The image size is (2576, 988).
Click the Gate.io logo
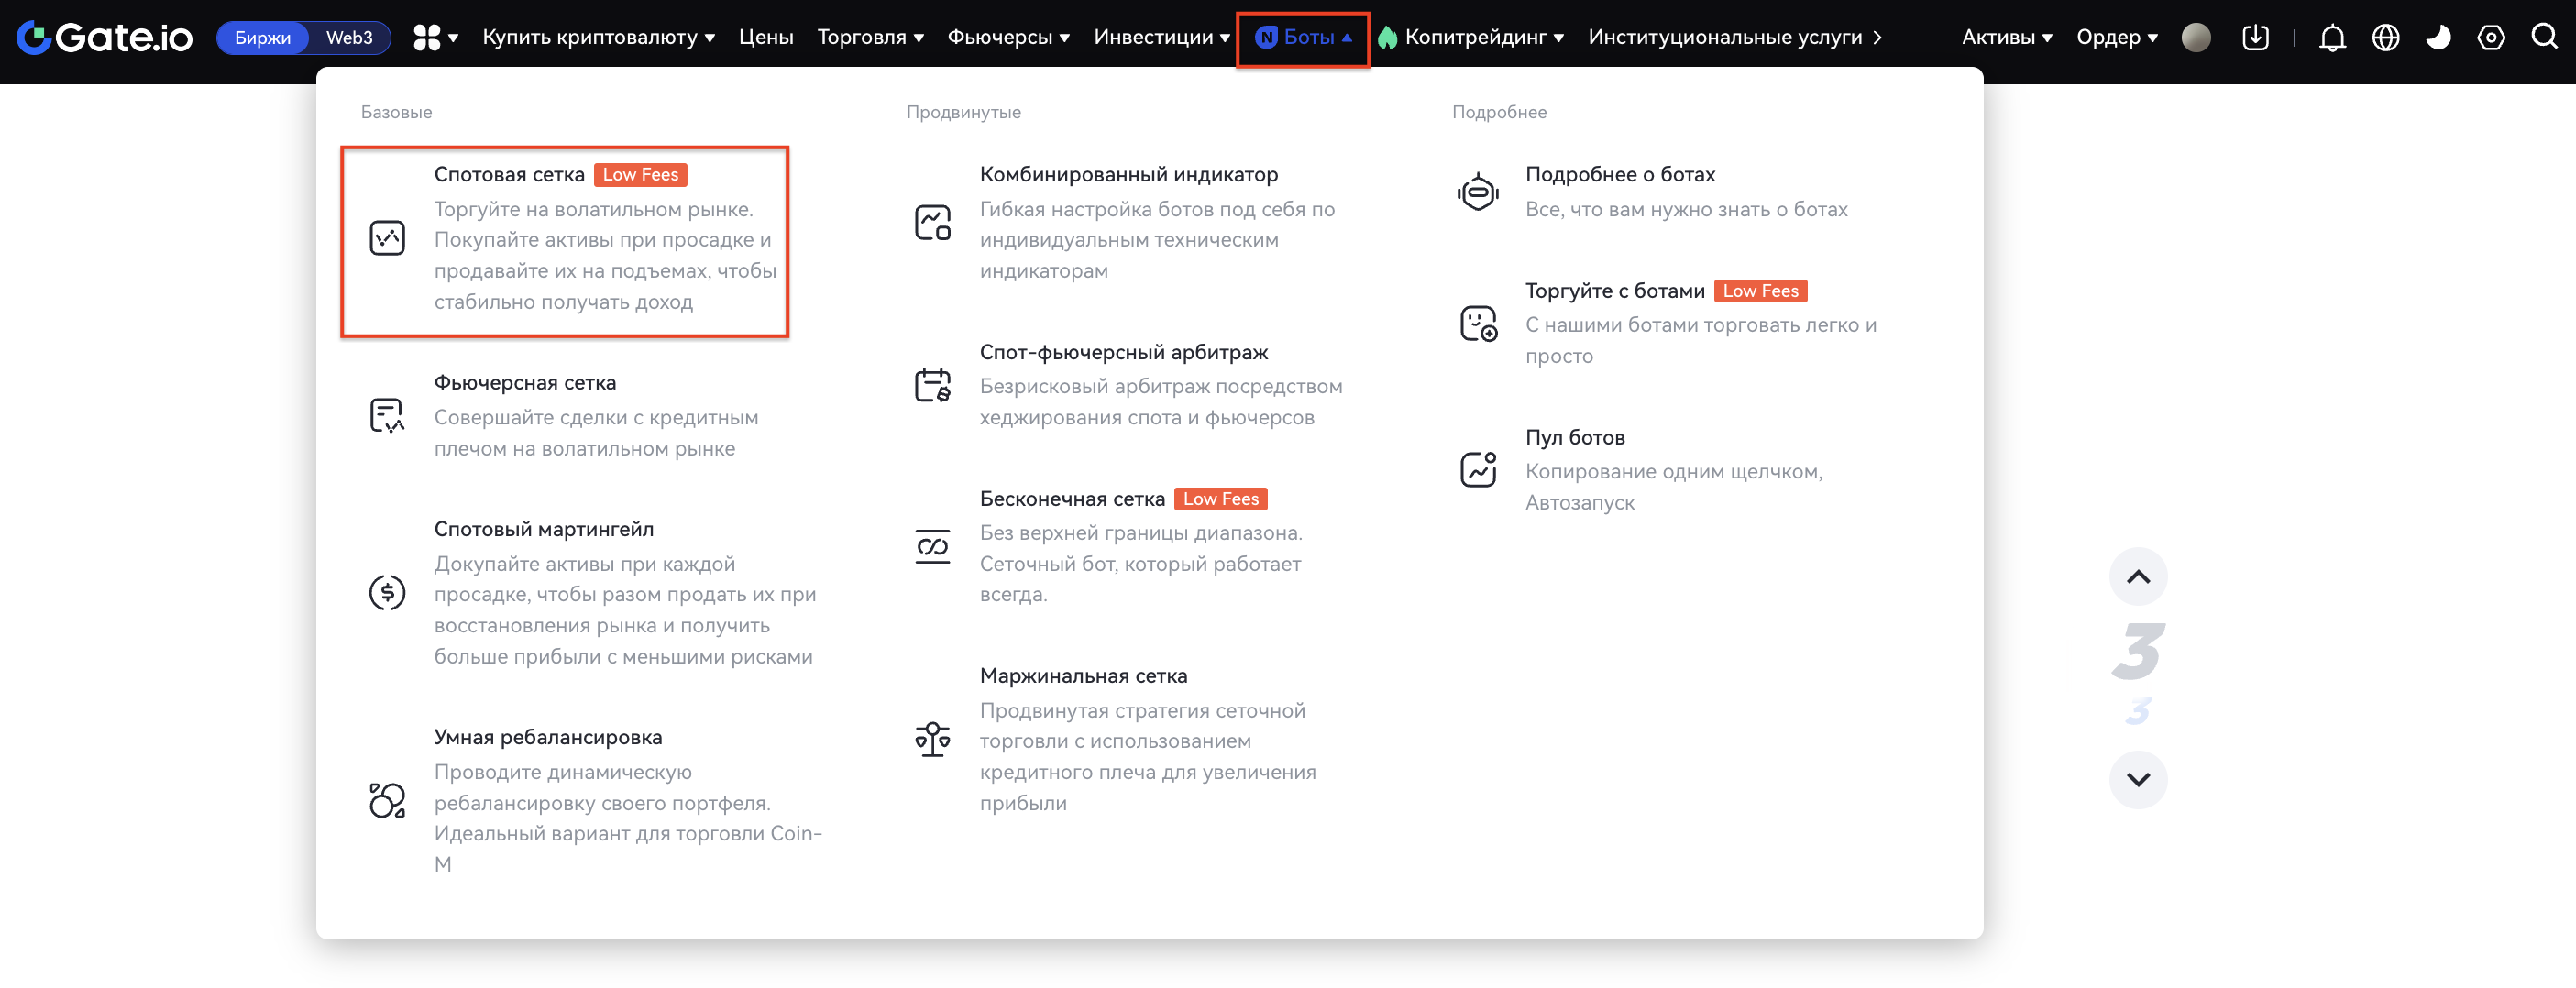pyautogui.click(x=105, y=38)
